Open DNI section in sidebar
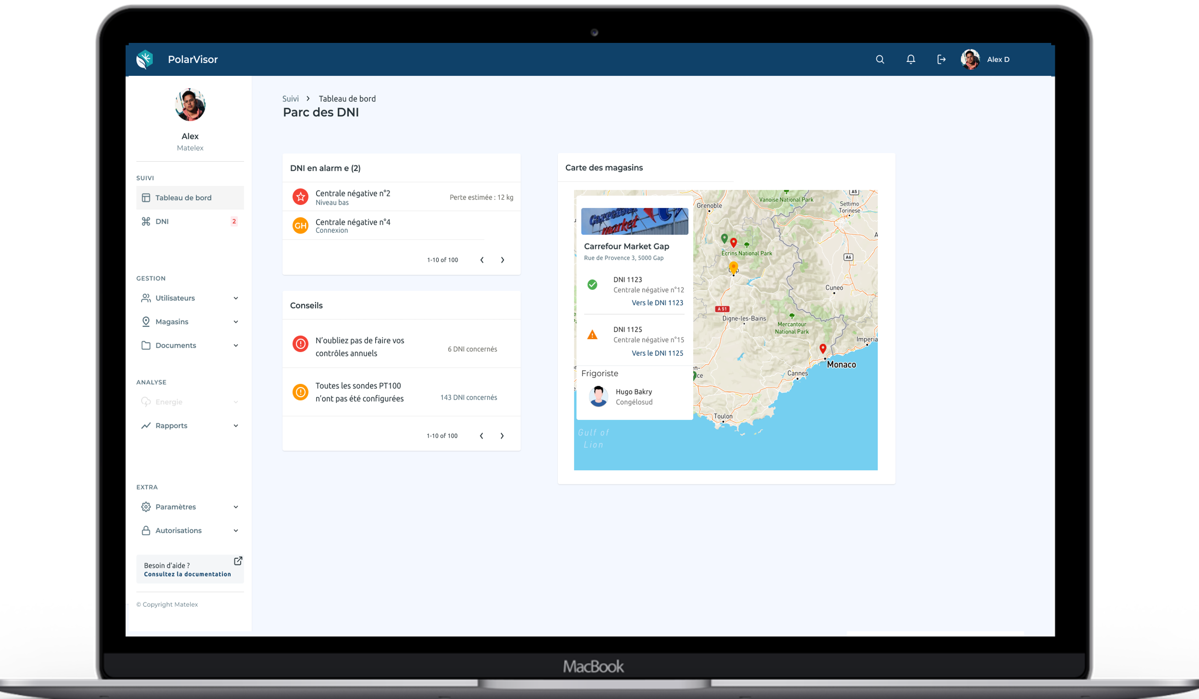1199x699 pixels. pyautogui.click(x=190, y=221)
